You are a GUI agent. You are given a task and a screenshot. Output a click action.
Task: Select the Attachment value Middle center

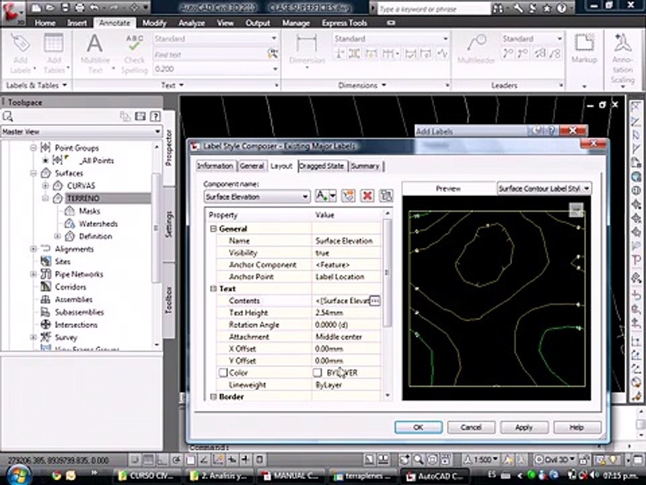click(x=338, y=337)
